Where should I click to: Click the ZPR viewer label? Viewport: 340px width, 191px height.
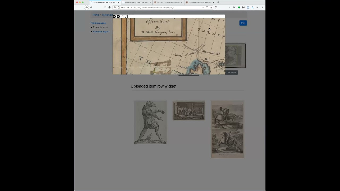click(x=231, y=72)
